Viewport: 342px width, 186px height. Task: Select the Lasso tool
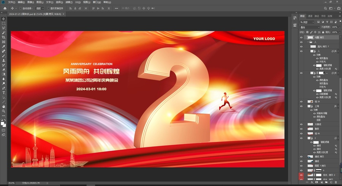3,28
